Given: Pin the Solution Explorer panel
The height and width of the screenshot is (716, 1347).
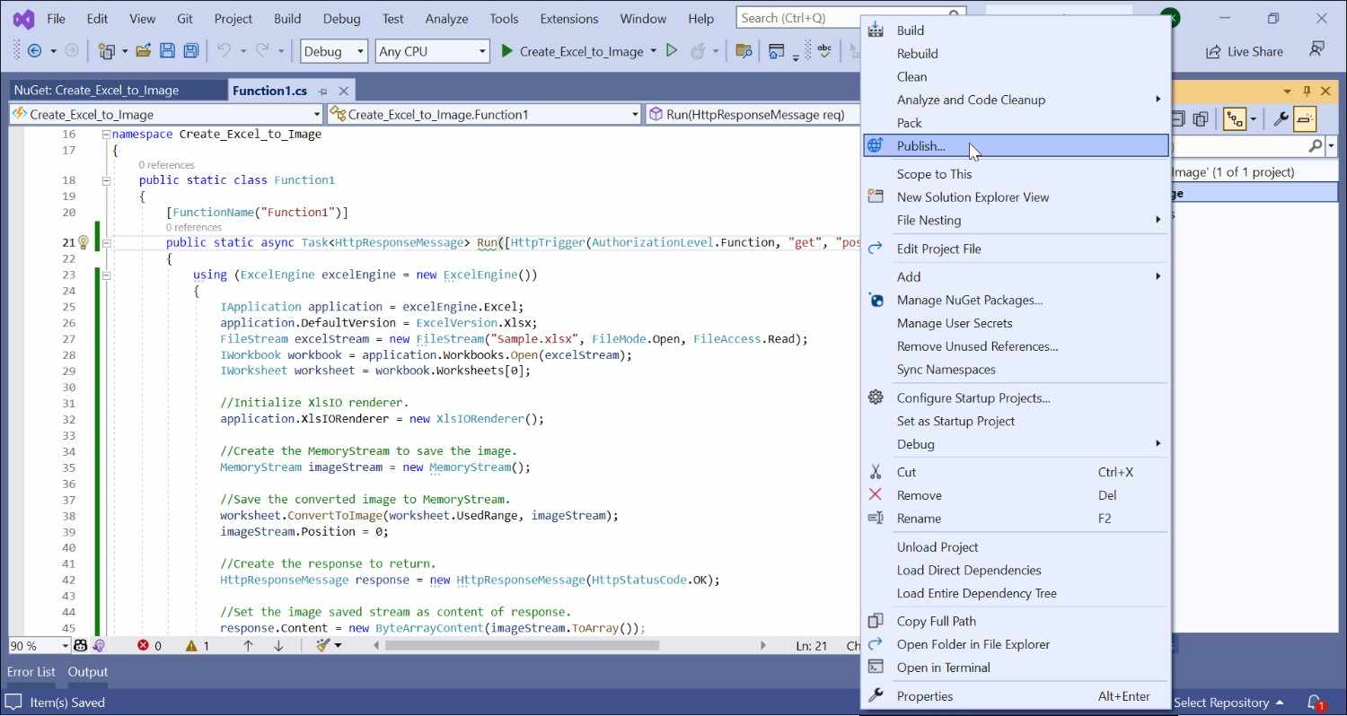Looking at the screenshot, I should pos(1307,91).
